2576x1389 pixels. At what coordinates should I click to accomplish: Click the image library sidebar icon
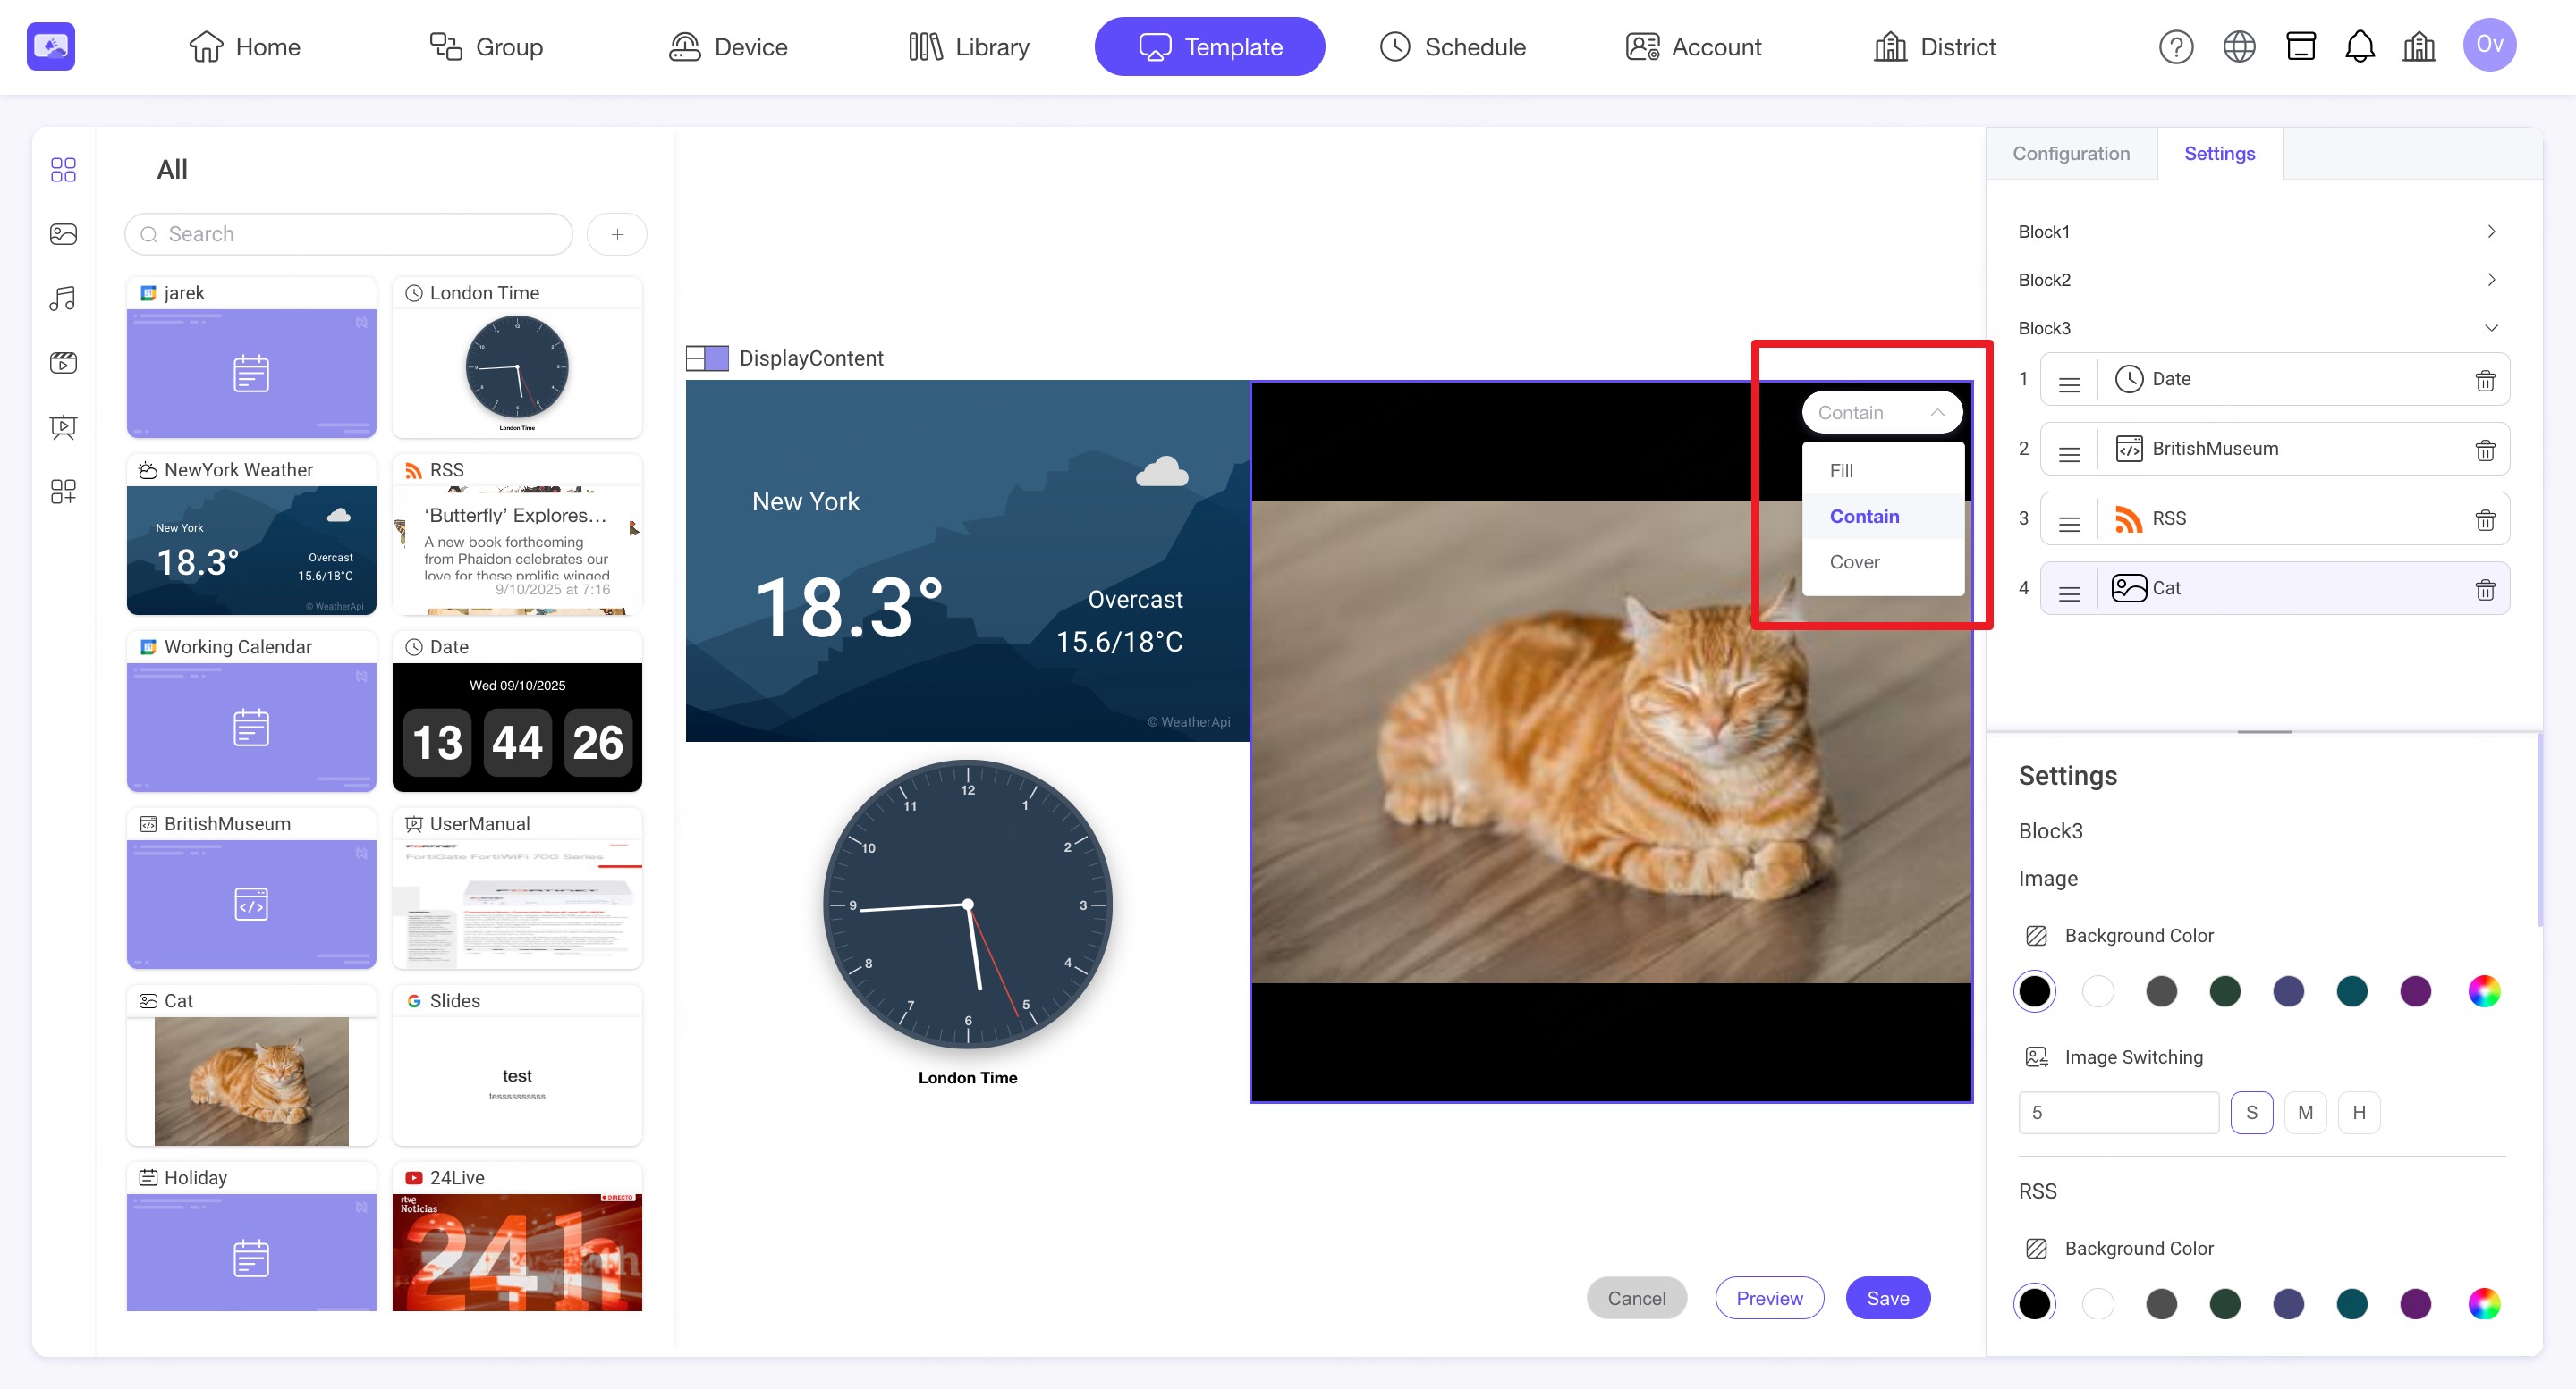click(x=63, y=234)
